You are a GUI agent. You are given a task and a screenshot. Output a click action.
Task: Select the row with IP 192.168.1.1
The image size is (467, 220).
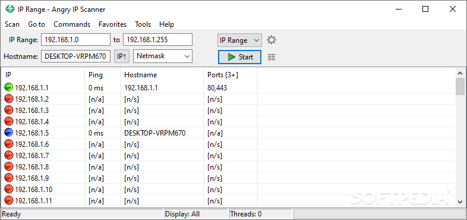(228, 87)
